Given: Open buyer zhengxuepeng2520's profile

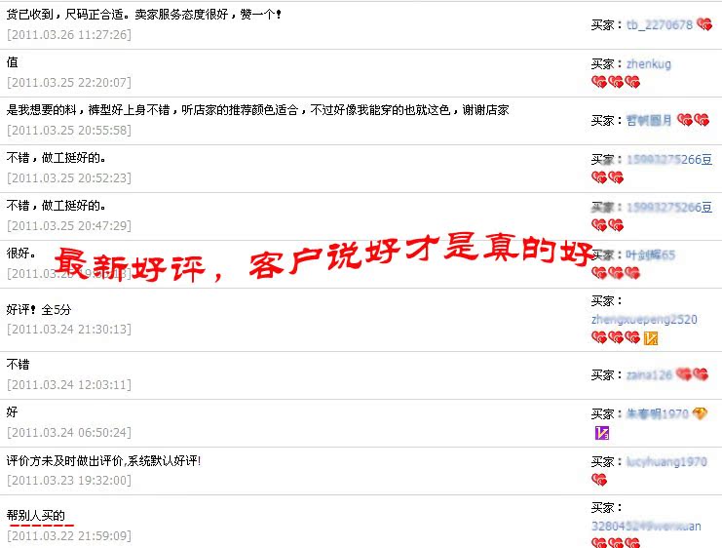Looking at the screenshot, I should [x=644, y=320].
